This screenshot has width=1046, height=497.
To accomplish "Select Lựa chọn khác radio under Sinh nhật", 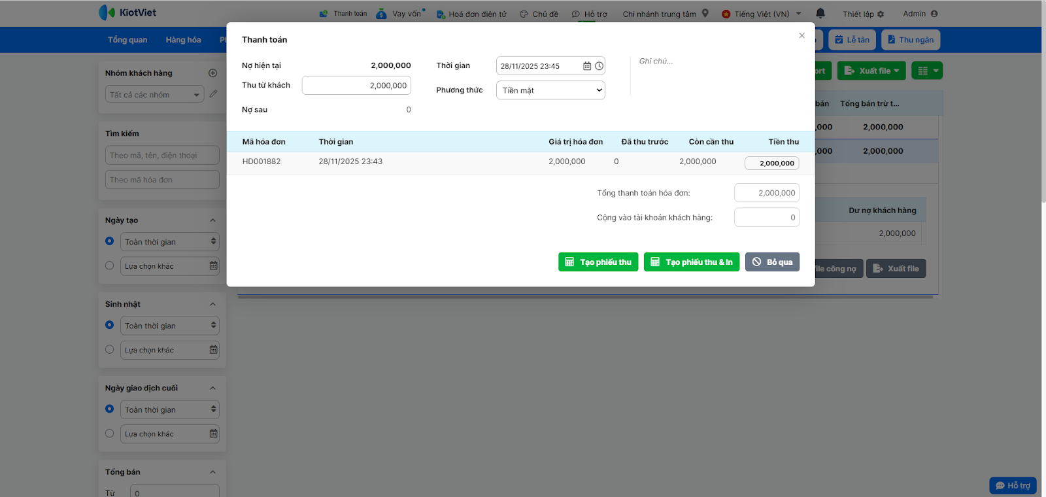I will point(110,349).
